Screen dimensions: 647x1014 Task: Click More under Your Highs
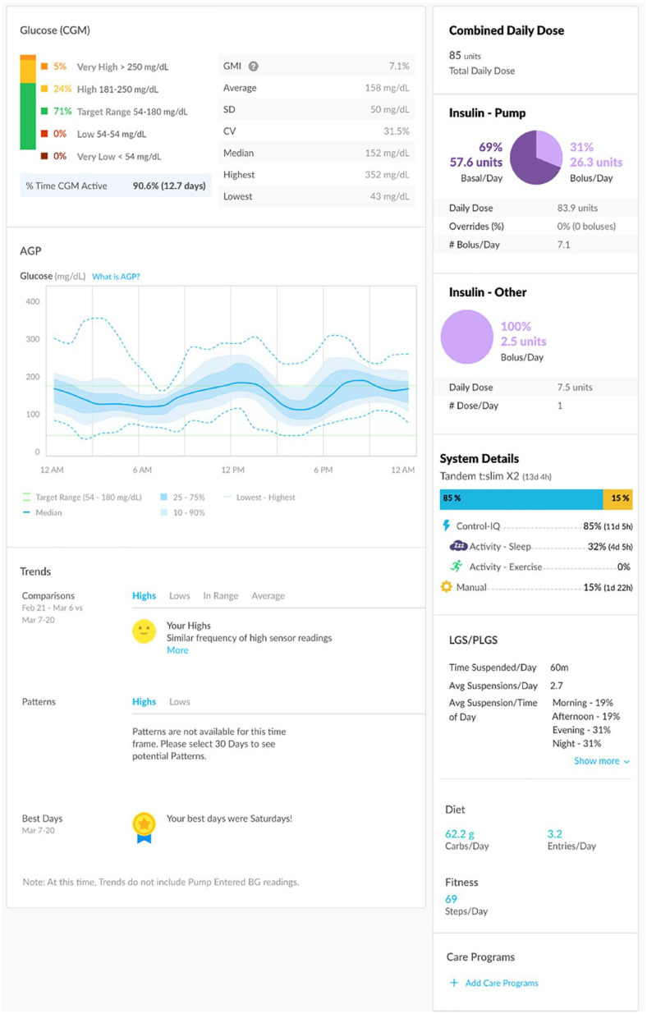click(x=177, y=650)
